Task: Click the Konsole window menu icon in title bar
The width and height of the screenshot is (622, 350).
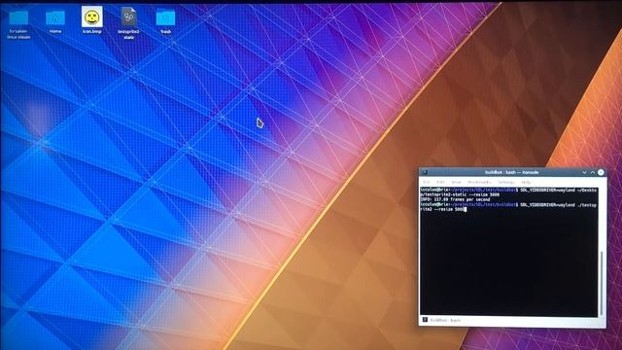Action: [425, 172]
